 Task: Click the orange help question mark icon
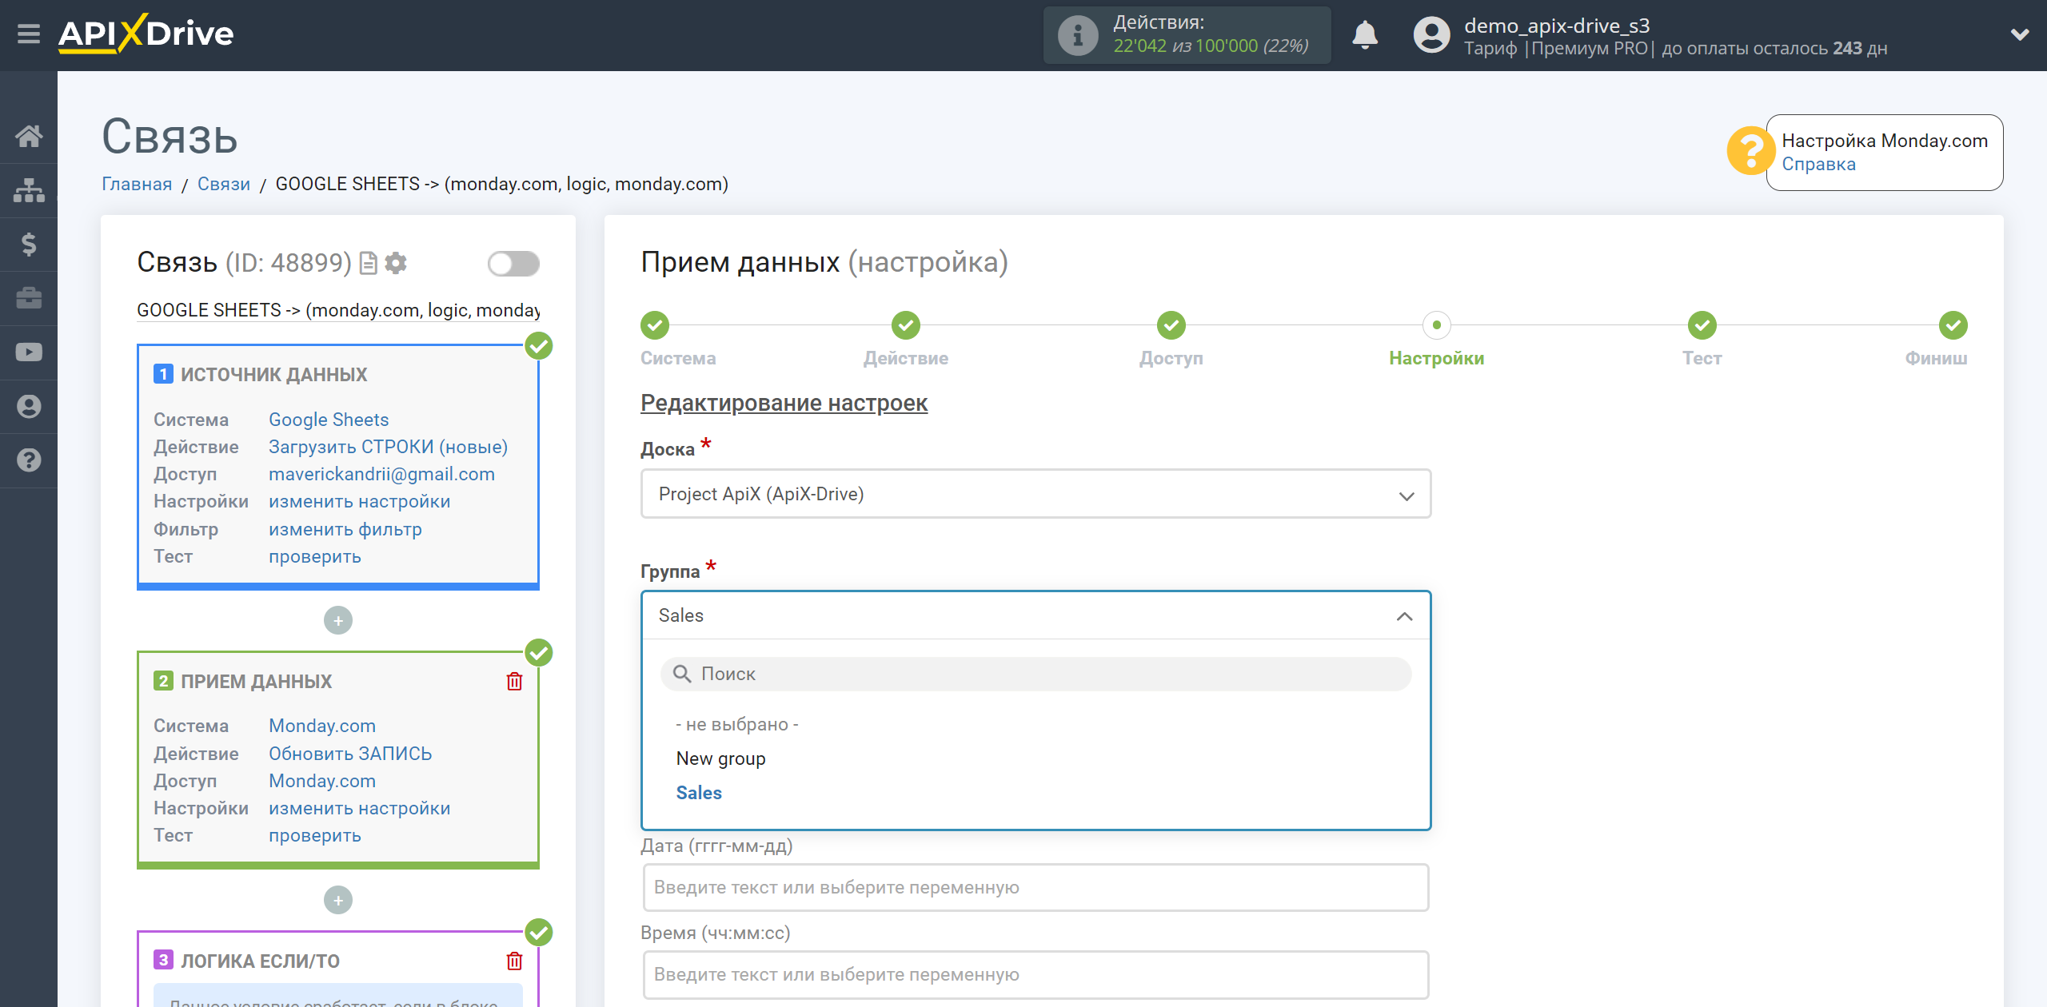tap(1750, 151)
